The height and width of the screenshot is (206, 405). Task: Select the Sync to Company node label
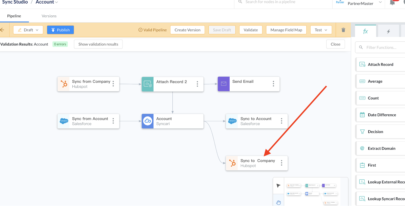click(x=258, y=161)
